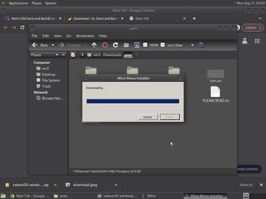This screenshot has width=266, height=199.
Task: Open a new Chrome tab with plus
Action: click(x=194, y=18)
